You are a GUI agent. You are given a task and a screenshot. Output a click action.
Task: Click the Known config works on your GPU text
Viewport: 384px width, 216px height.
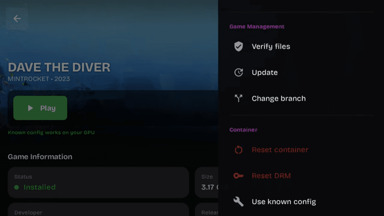[51, 132]
